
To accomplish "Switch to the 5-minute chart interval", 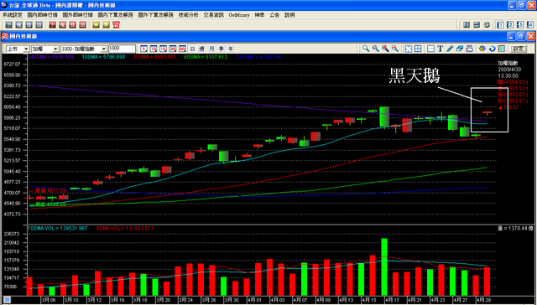I will point(143,49).
